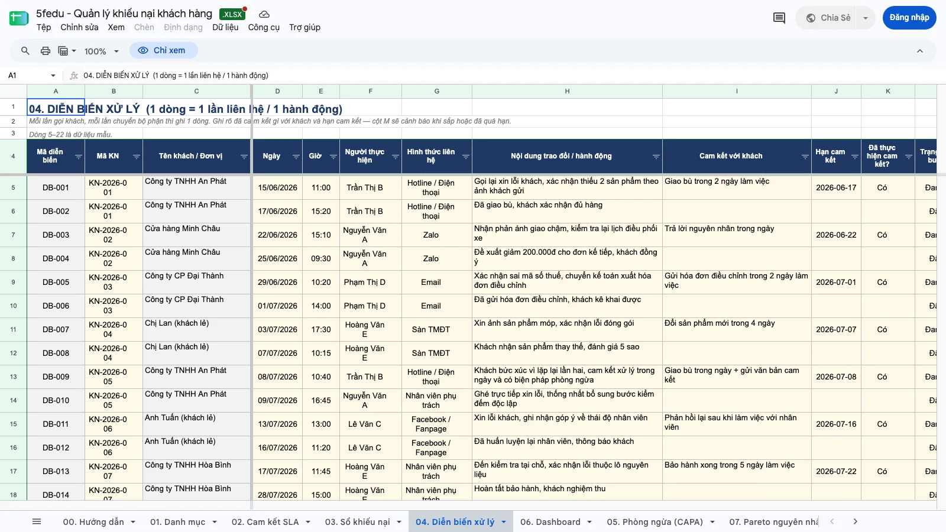The image size is (946, 532).
Task: Open filter for Giờ column
Action: pos(333,157)
